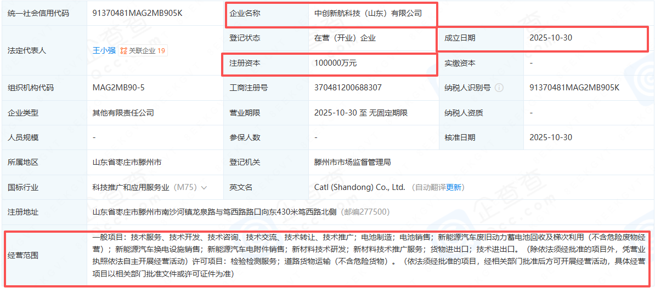The height and width of the screenshot is (288, 655).
Task: Click the 更新 link after 自动翻译
Action: point(454,187)
